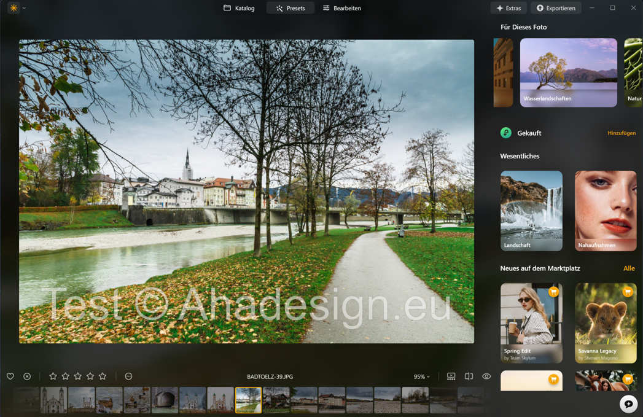Screen dimensions: 643x417
Task: Show the original photo with the eye icon
Action: click(486, 376)
